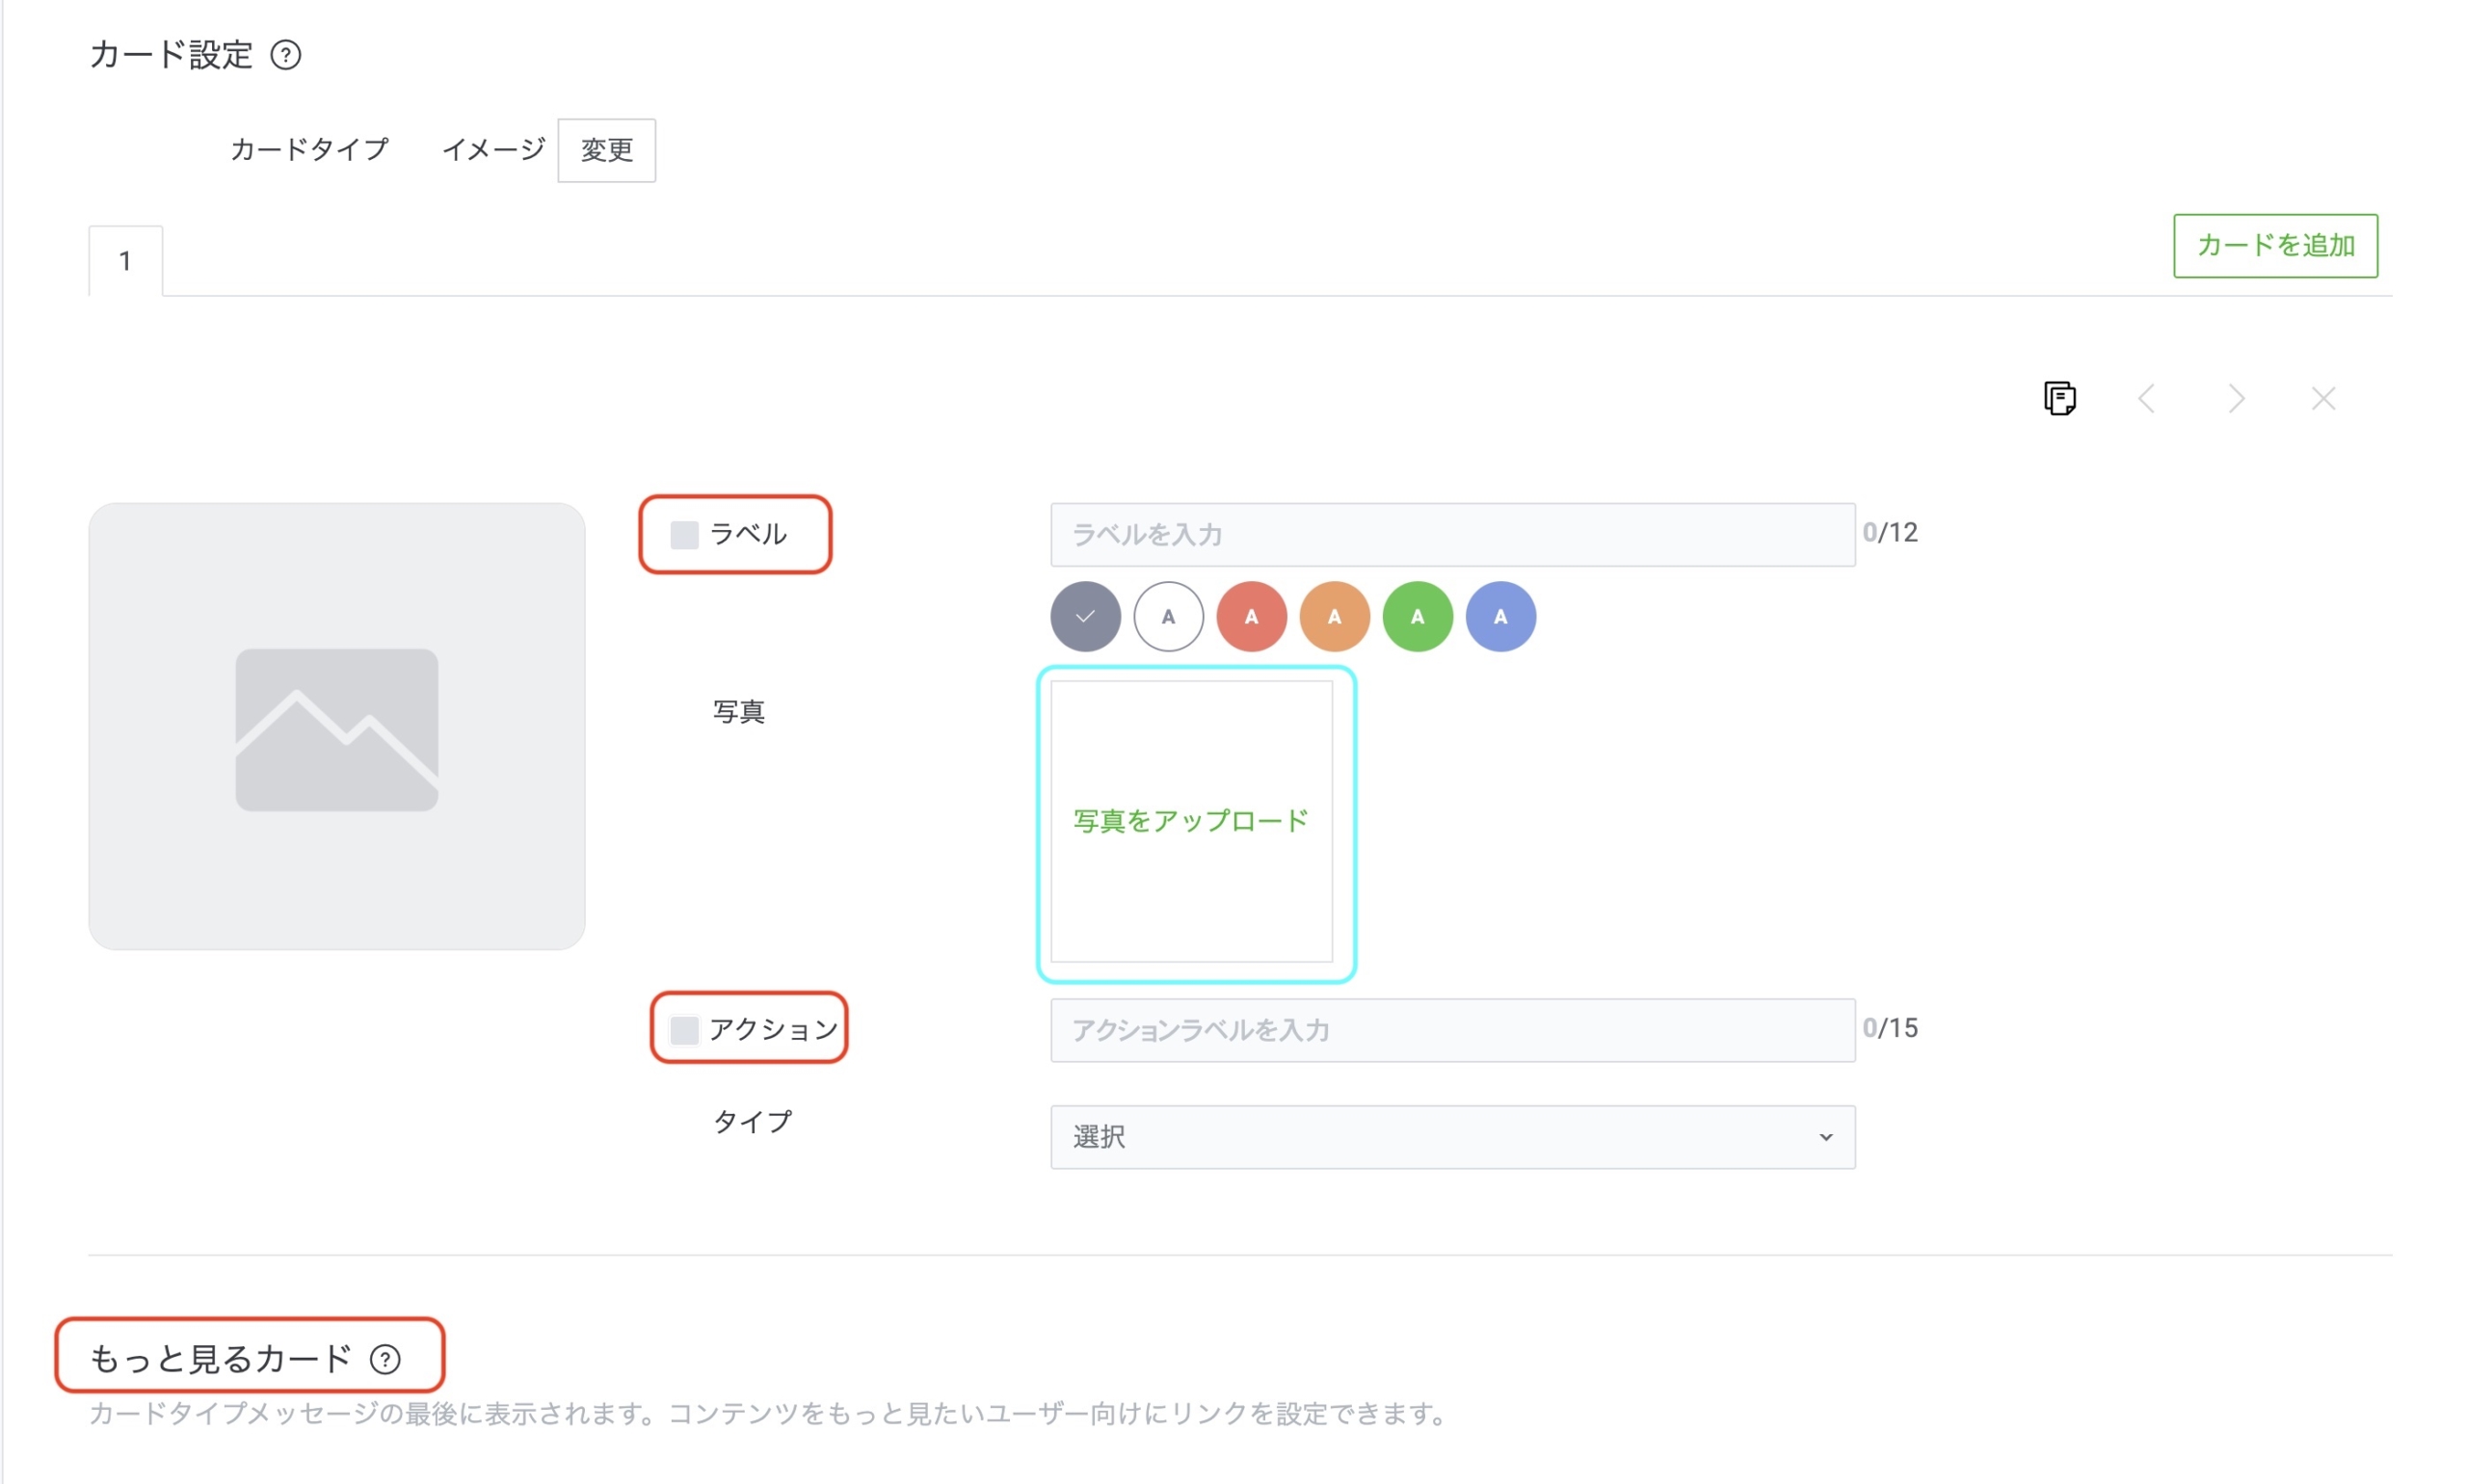2467x1484 pixels.
Task: Delete card with X icon
Action: (x=2322, y=399)
